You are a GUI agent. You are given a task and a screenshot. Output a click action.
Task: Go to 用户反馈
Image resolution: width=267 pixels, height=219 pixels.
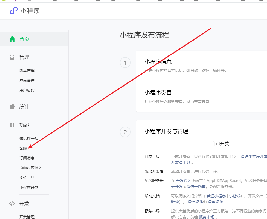pos(27,90)
